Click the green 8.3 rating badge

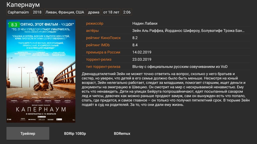pos(14,25)
